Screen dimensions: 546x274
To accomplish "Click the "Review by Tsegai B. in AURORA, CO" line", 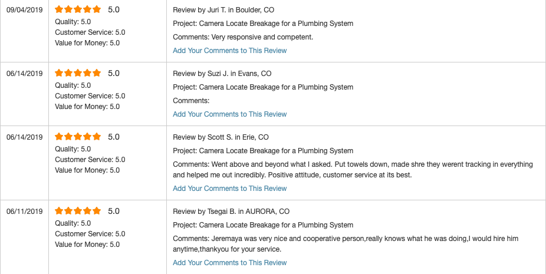I will [x=231, y=212].
